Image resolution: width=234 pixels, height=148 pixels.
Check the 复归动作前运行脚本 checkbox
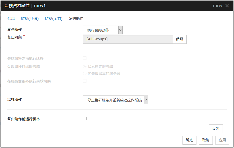point(85,119)
